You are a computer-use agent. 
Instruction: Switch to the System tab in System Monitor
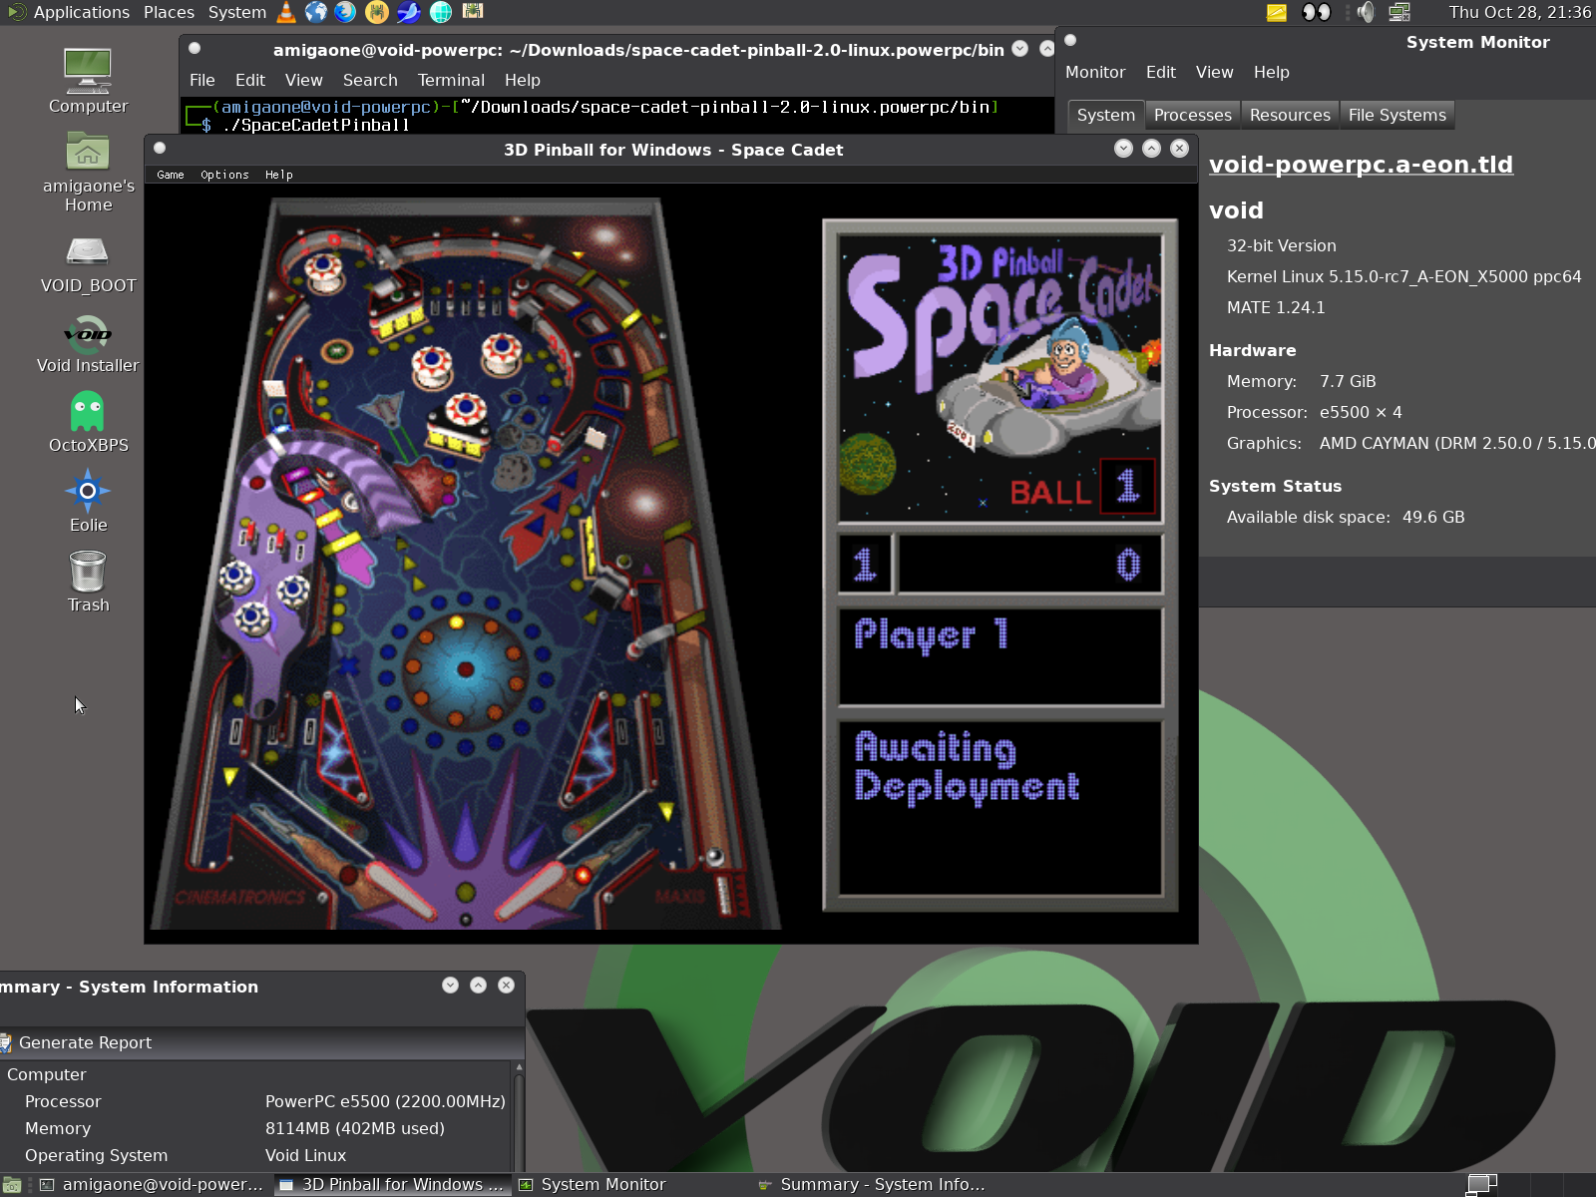1105,115
